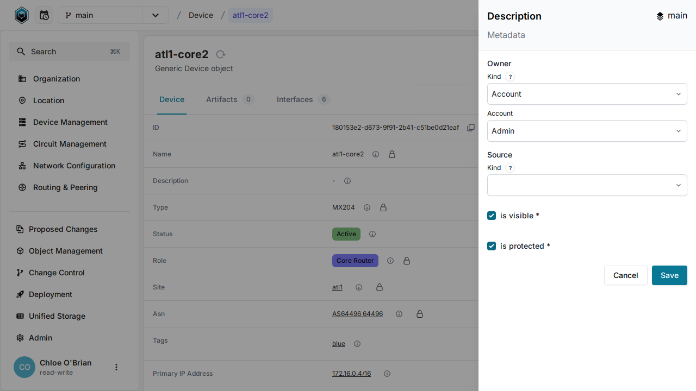Click the refresh icon beside atl1-core2 title
The height and width of the screenshot is (391, 696).
click(x=220, y=54)
